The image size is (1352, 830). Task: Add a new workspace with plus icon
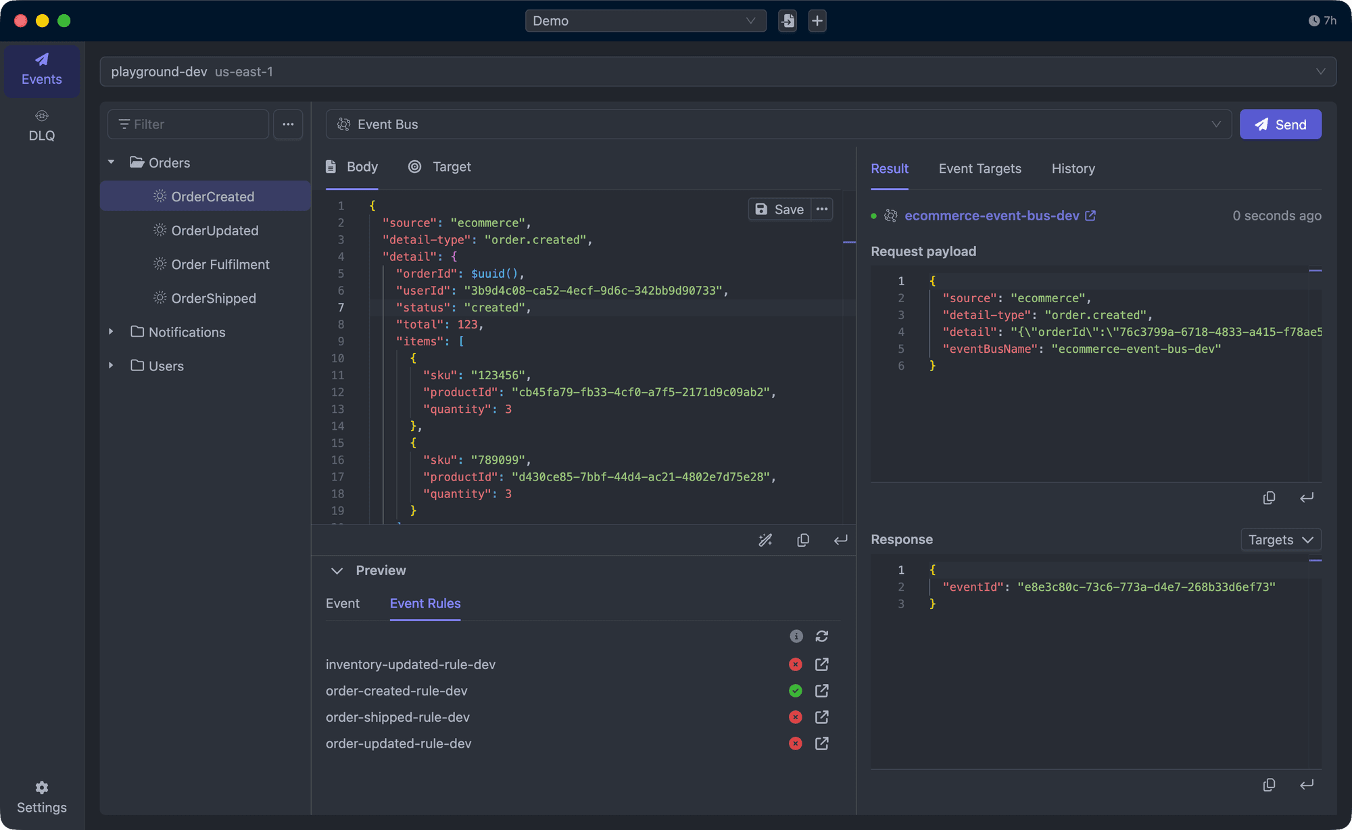(817, 21)
